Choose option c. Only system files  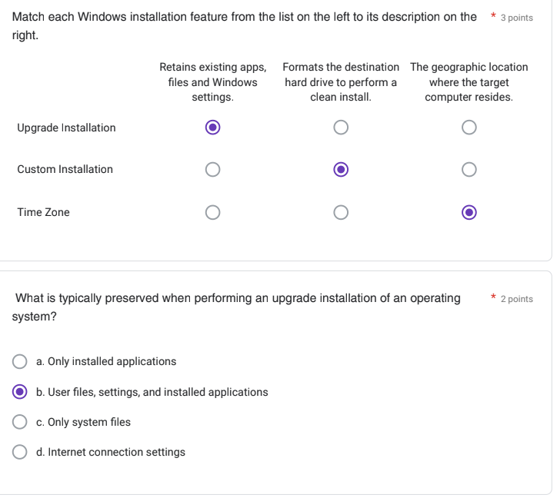point(19,422)
